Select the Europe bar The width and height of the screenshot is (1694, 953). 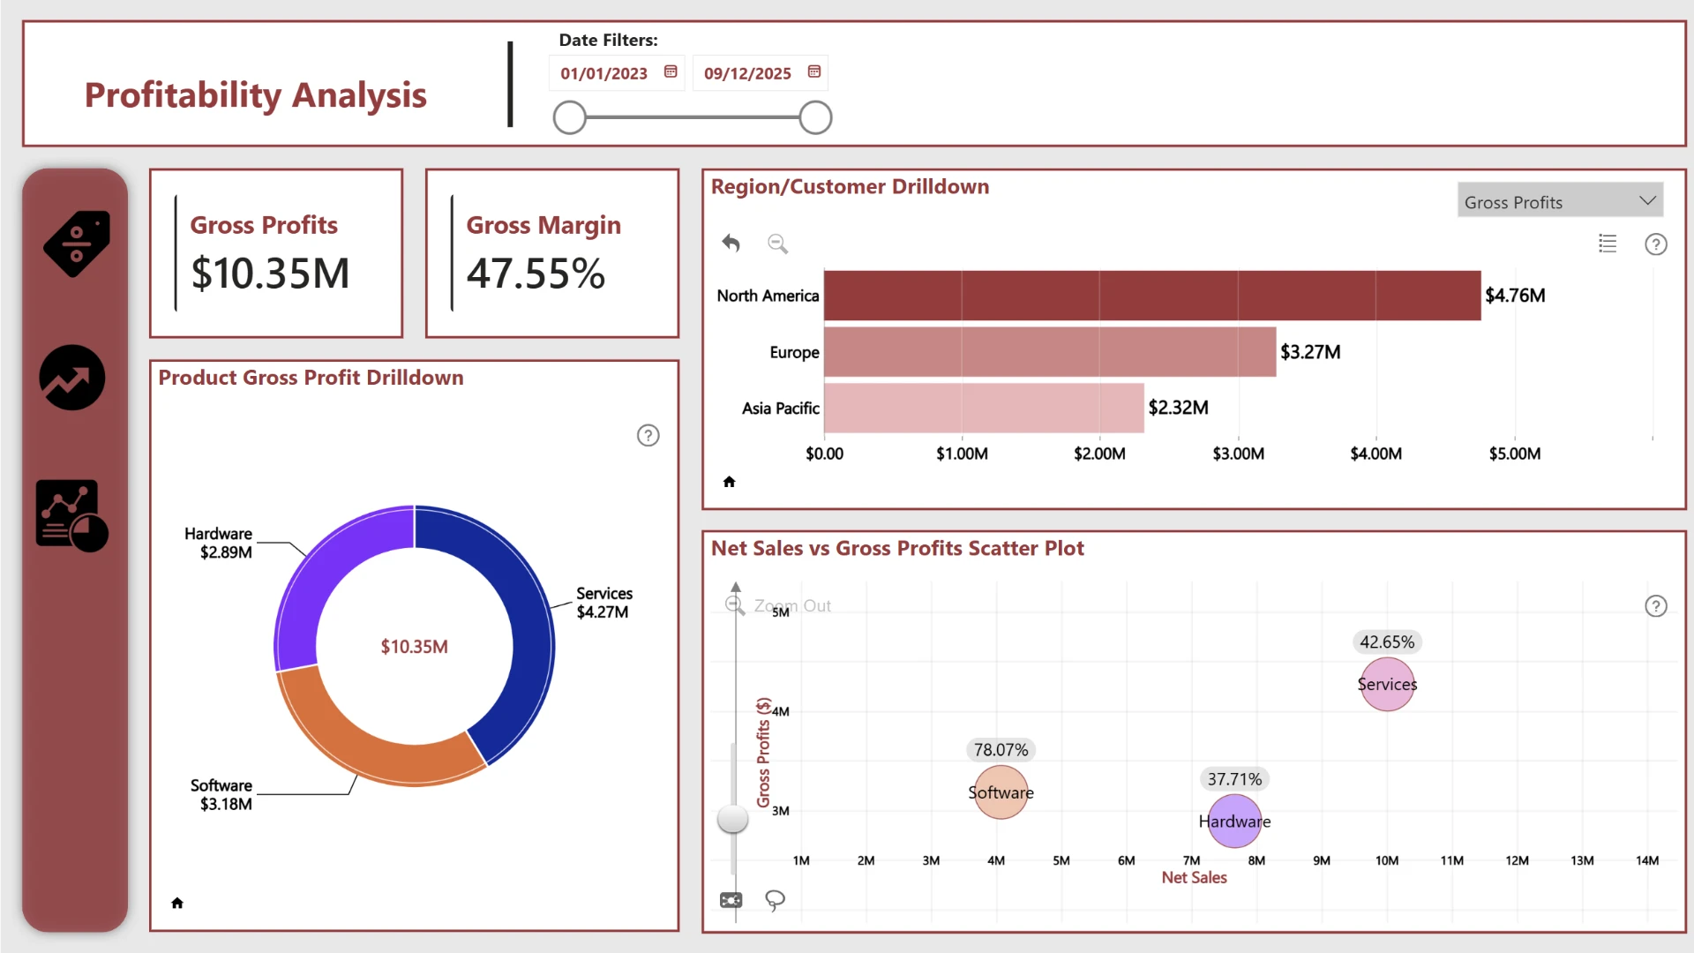(1050, 352)
